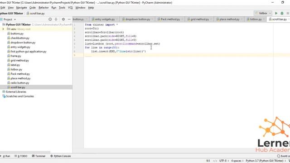Open the listbox run configuration dropdown
This screenshot has width=290, height=163.
[263, 13]
